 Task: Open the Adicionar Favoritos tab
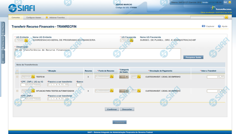coord(57,17)
